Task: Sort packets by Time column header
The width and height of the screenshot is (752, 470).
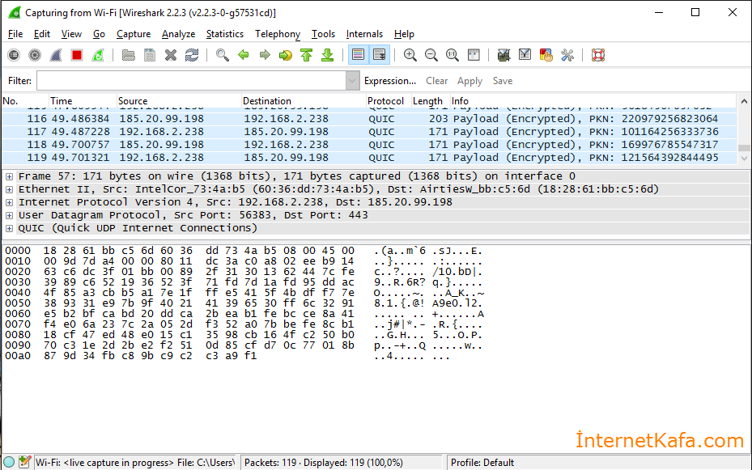Action: coord(83,101)
